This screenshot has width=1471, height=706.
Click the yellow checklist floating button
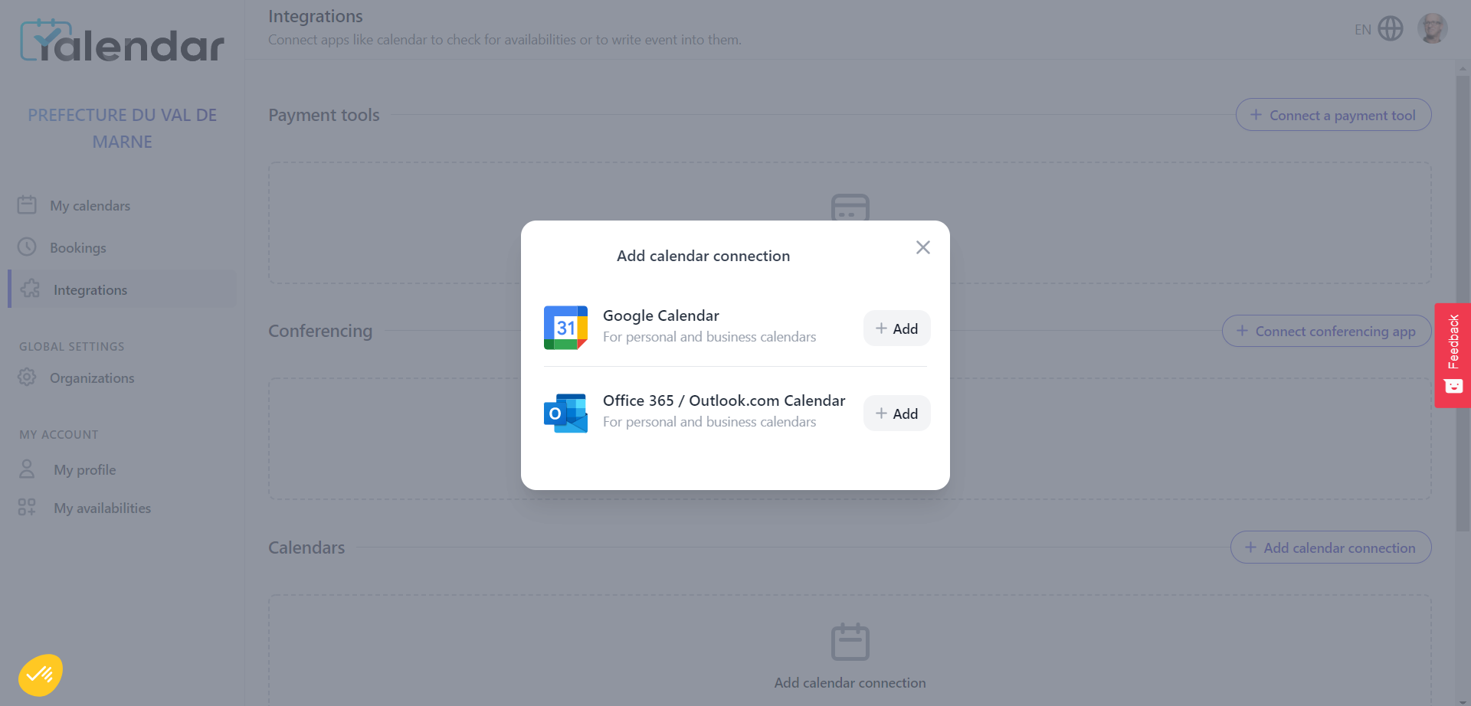41,675
